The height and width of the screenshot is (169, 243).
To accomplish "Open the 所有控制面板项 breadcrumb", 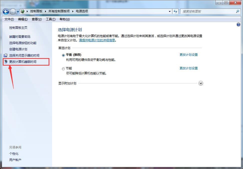I will point(59,11).
